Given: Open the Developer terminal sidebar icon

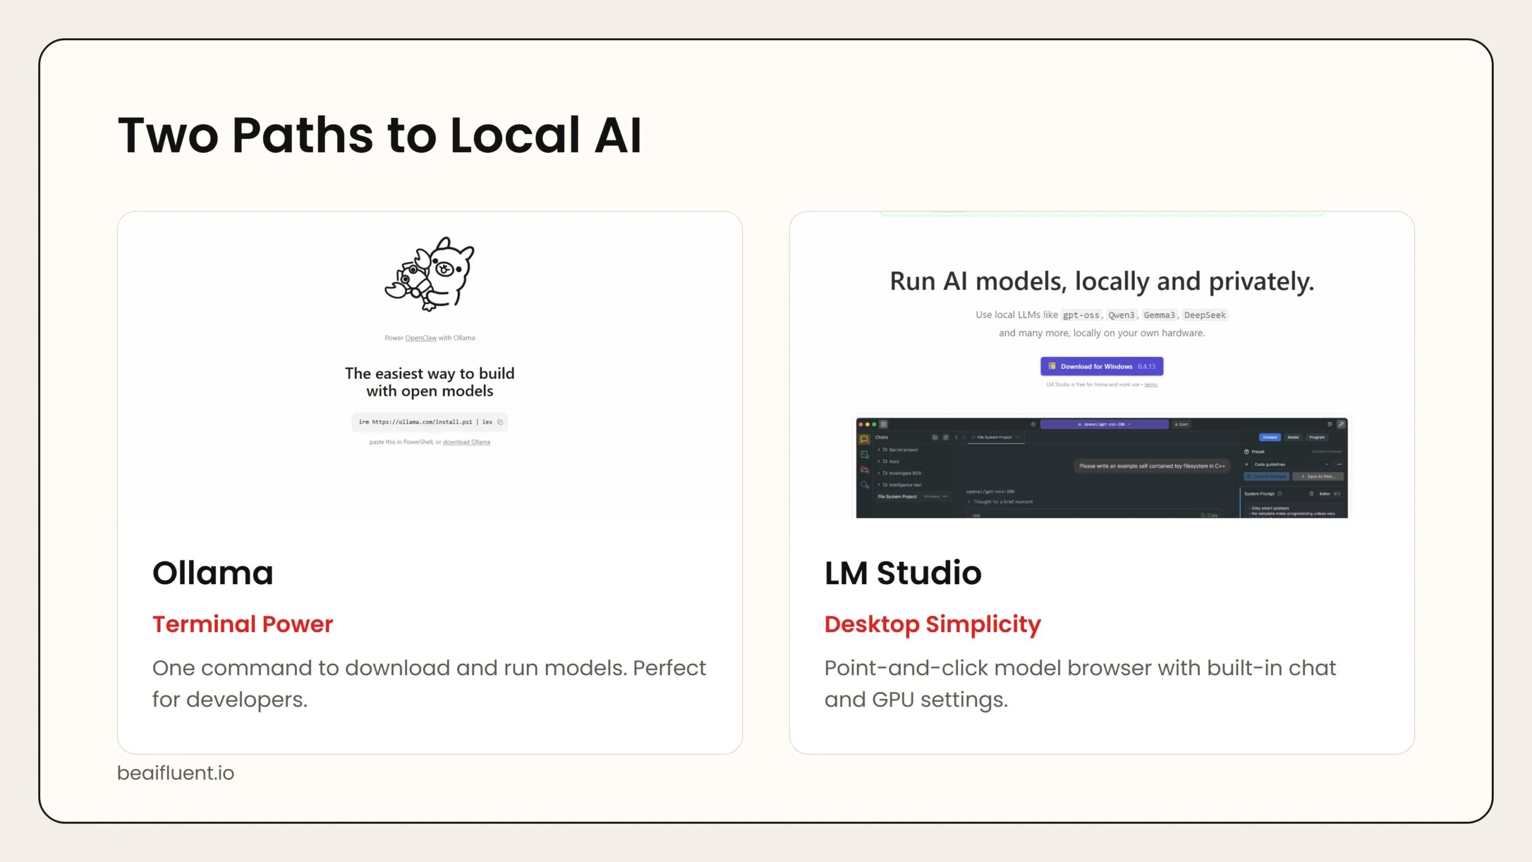Looking at the screenshot, I should [x=864, y=454].
